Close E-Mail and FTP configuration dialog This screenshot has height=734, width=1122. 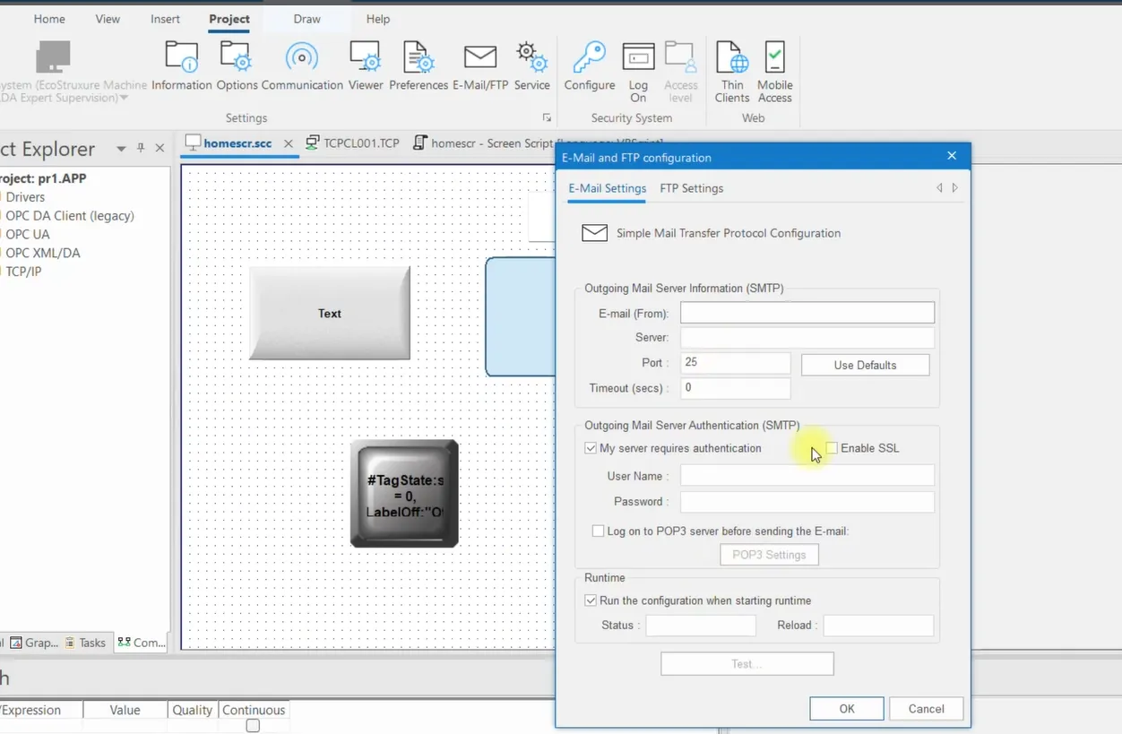[x=952, y=156]
